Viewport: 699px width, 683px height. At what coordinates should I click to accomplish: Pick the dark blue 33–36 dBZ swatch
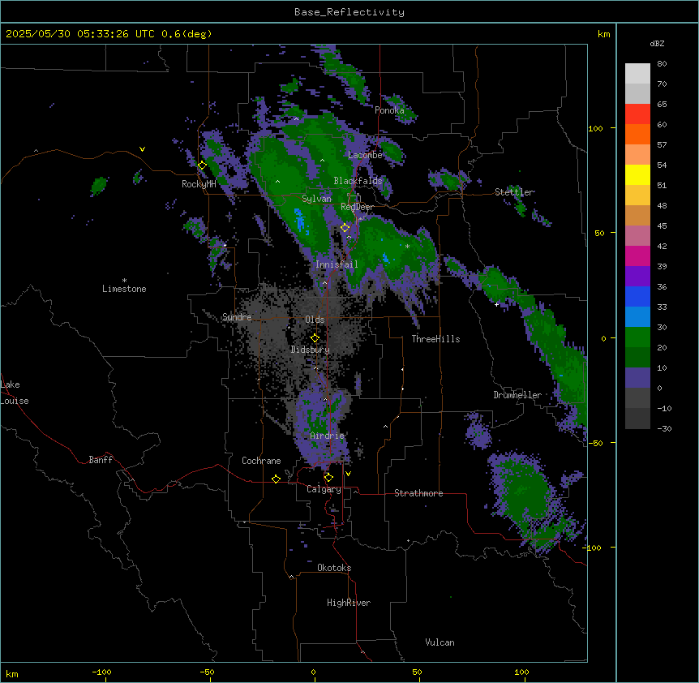click(637, 296)
